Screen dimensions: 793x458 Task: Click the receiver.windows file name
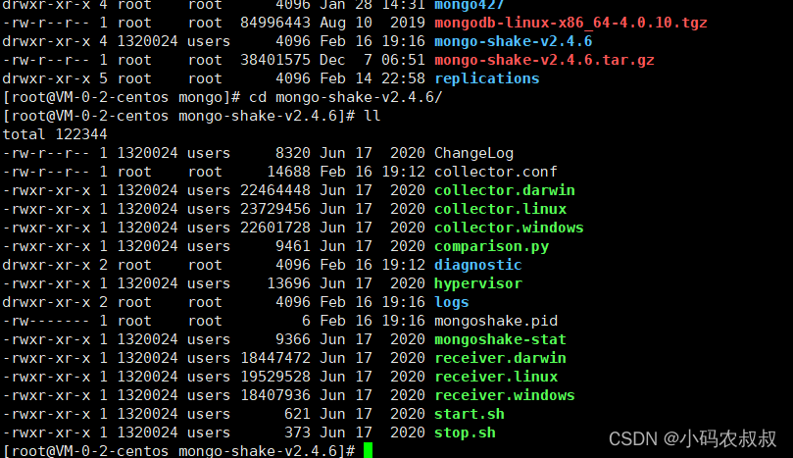[x=504, y=395]
